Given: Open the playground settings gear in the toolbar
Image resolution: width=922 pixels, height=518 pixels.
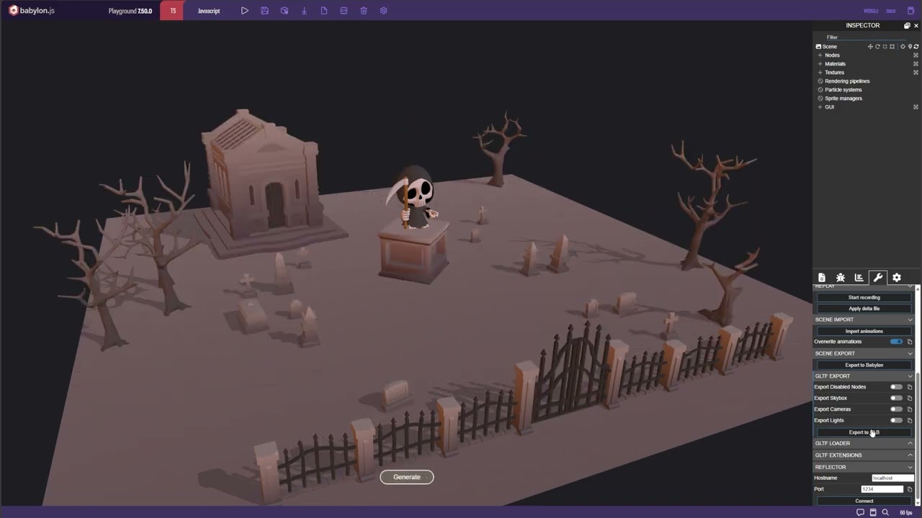Looking at the screenshot, I should pyautogui.click(x=383, y=11).
